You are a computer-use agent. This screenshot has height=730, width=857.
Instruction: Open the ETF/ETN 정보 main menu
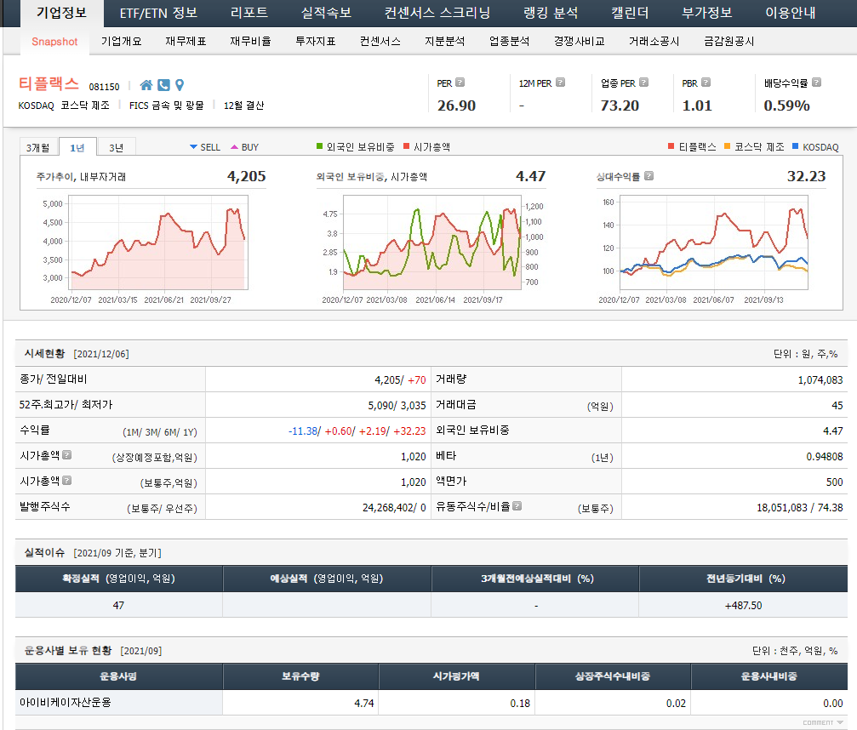click(158, 13)
